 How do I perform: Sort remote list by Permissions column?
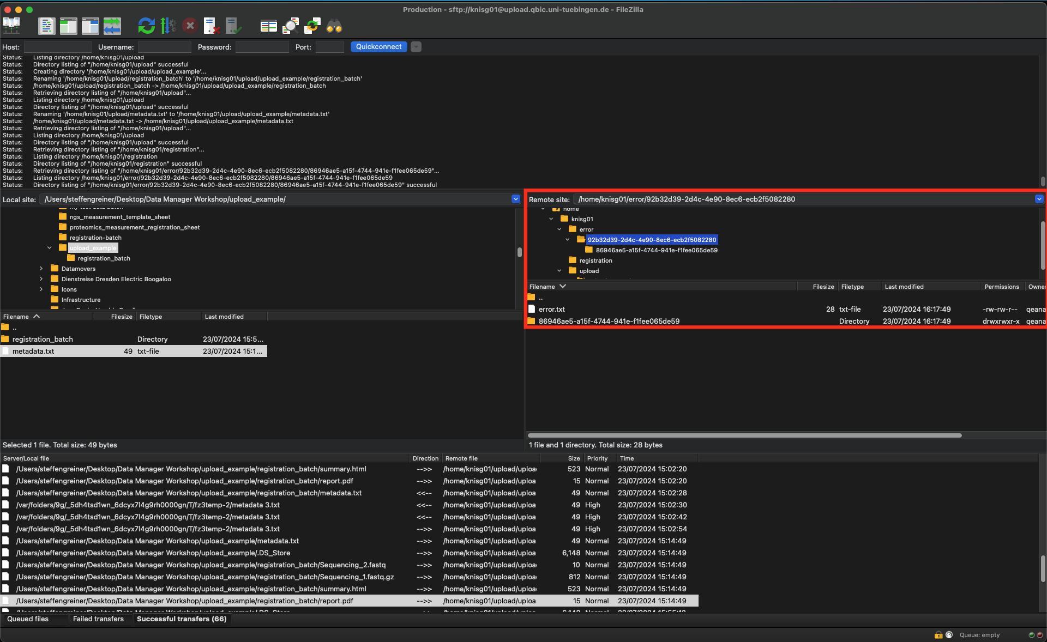coord(1002,287)
